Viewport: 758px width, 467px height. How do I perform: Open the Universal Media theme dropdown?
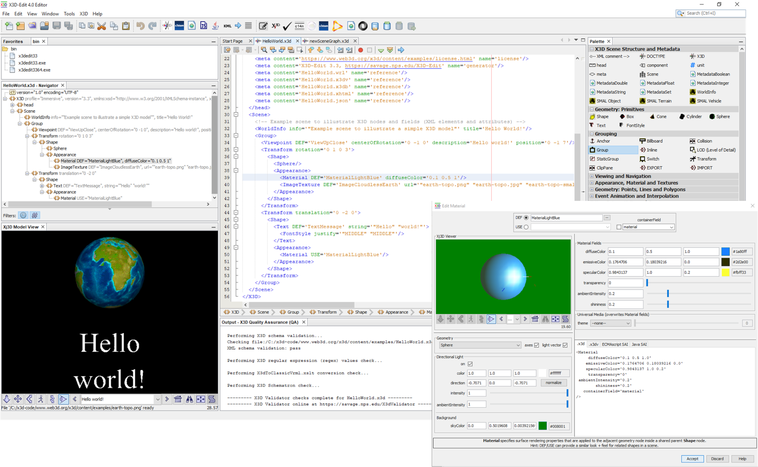tap(611, 323)
